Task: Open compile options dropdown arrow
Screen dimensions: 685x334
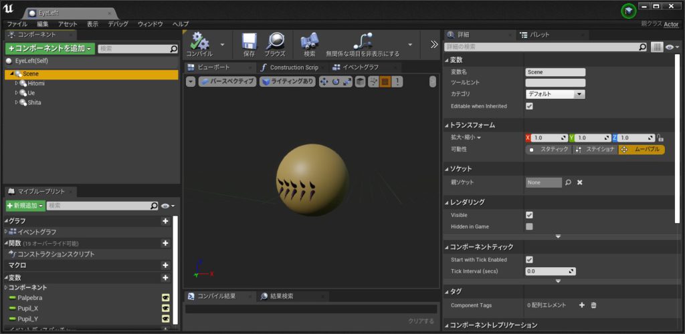Action: [222, 44]
